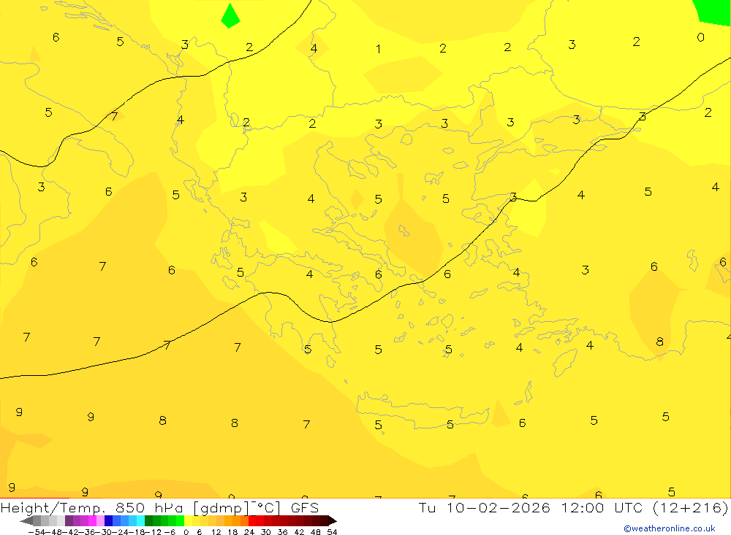Click the "Height/Temp. 850 hPa" chart title
The height and width of the screenshot is (535, 731).
[91, 507]
